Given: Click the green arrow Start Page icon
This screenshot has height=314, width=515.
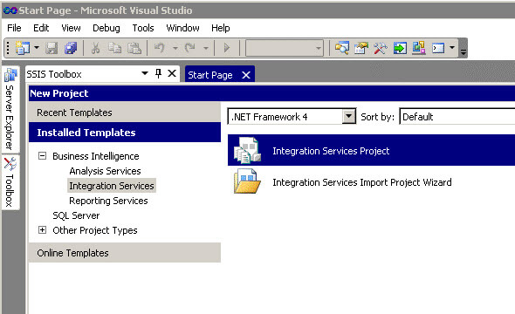Looking at the screenshot, I should (x=400, y=48).
